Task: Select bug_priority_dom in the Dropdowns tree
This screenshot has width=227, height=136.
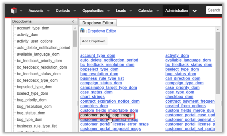Action: point(34,100)
